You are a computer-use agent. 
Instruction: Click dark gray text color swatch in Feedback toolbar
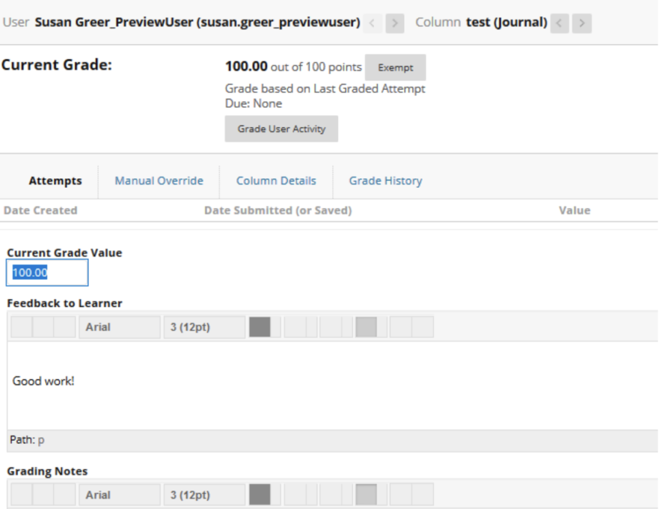click(x=259, y=327)
